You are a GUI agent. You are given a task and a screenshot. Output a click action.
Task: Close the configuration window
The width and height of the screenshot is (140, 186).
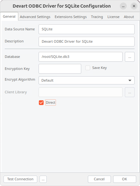tap(134, 6)
